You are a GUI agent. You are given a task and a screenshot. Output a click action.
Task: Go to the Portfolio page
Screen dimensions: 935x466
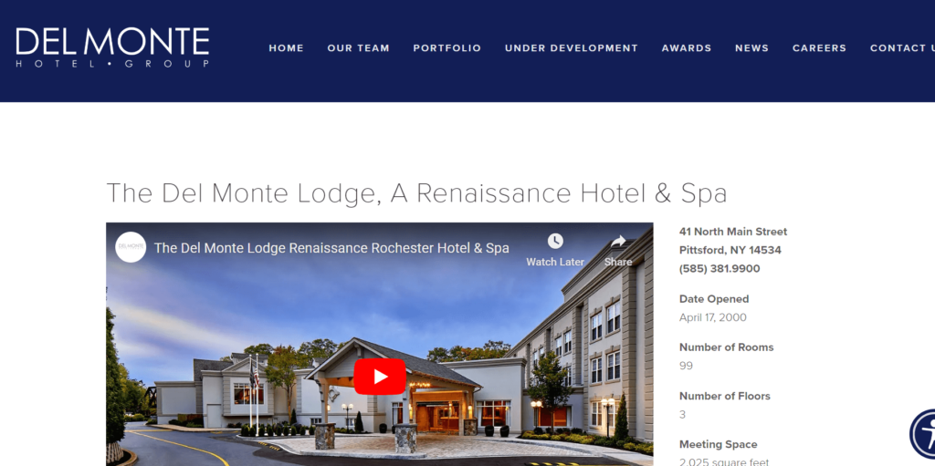[x=447, y=48]
